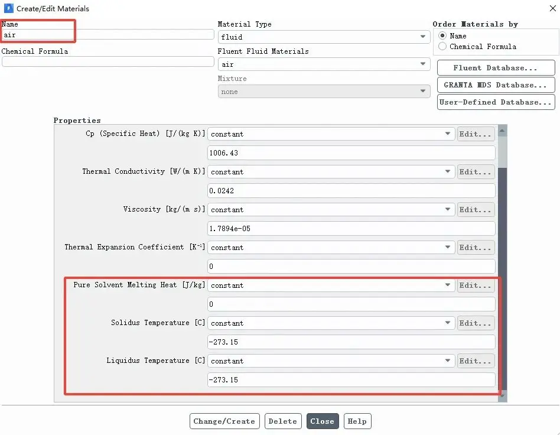
Task: Click the Thermal Expansion Coefficient value field
Action: click(x=351, y=267)
